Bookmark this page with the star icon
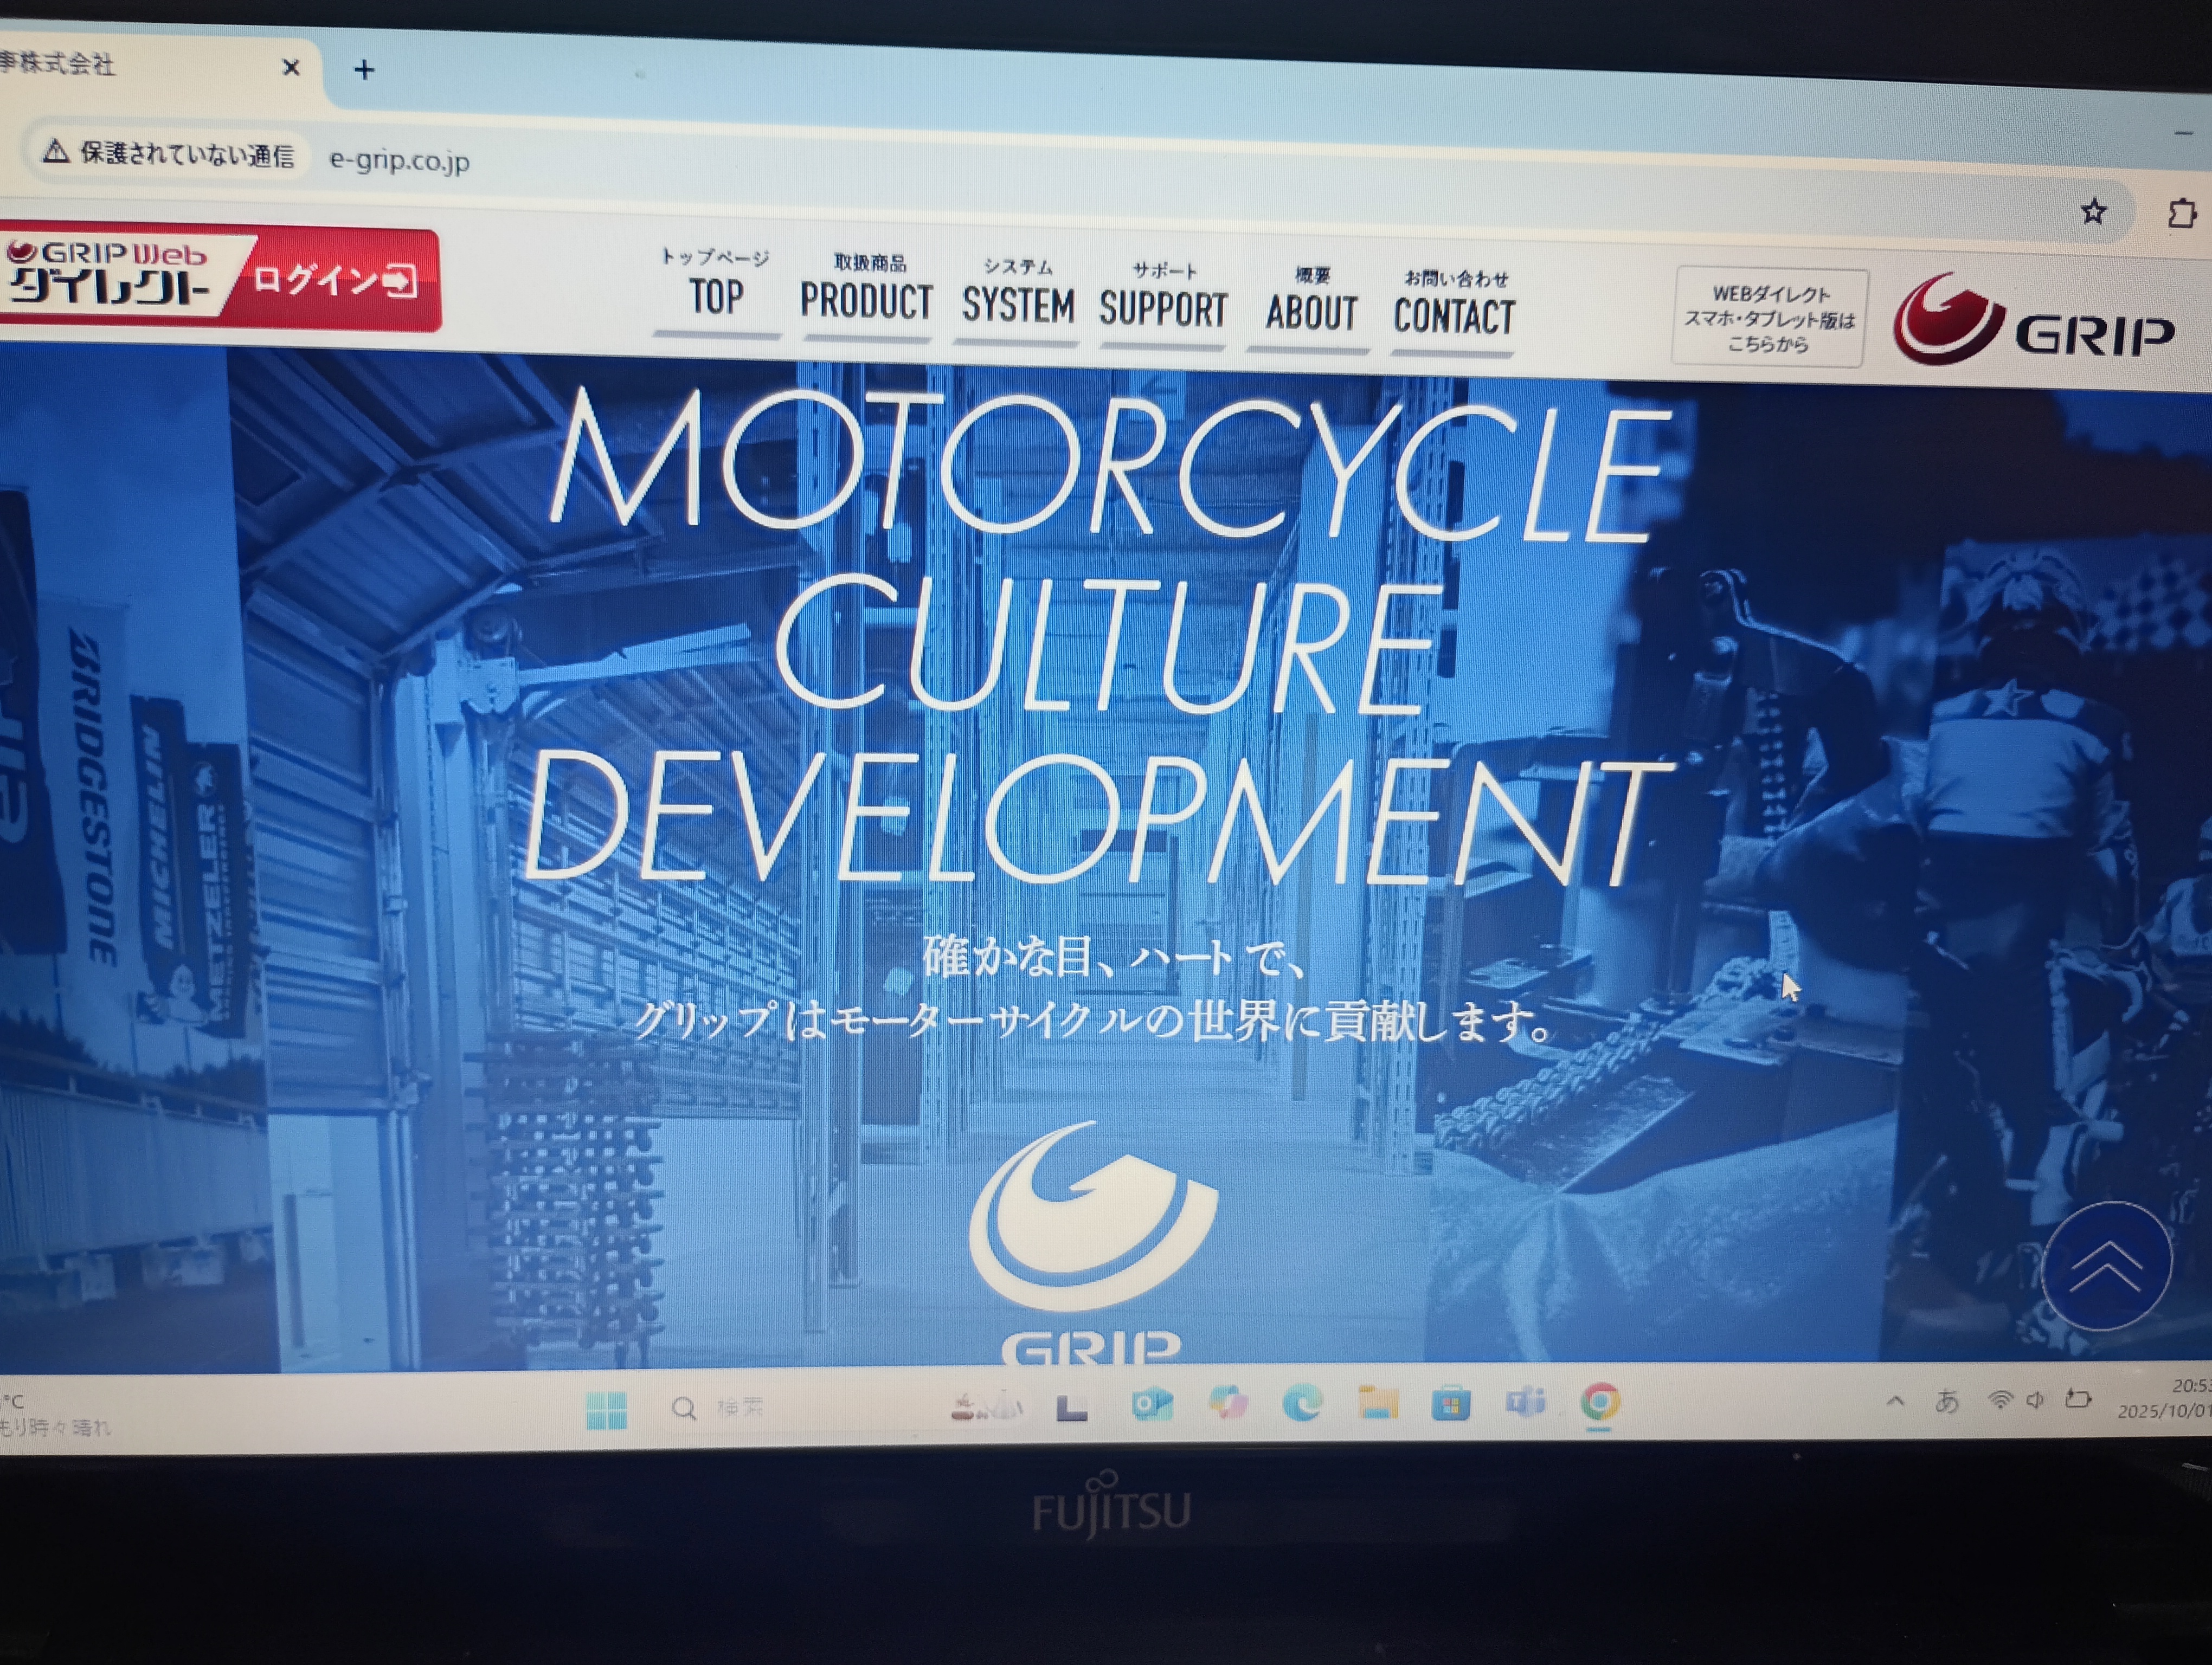This screenshot has height=1665, width=2212. [2093, 211]
